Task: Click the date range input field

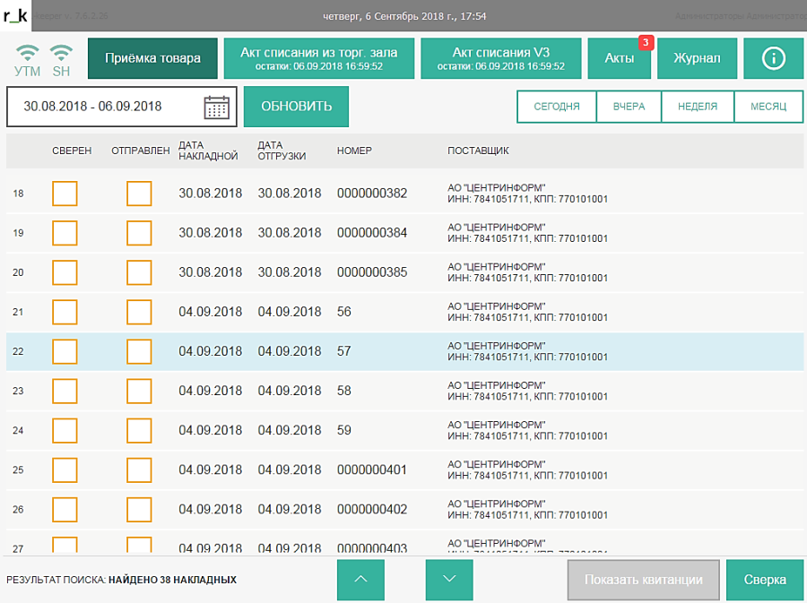Action: coord(108,107)
